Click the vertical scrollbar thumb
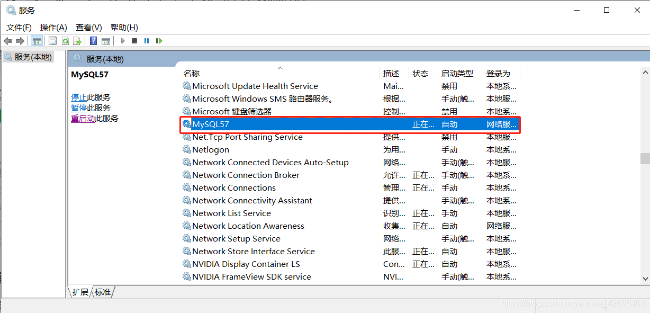The image size is (650, 313). (645, 159)
